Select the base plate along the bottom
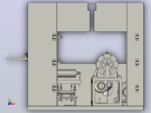This screenshot has height=113, width=151. click(86, 108)
